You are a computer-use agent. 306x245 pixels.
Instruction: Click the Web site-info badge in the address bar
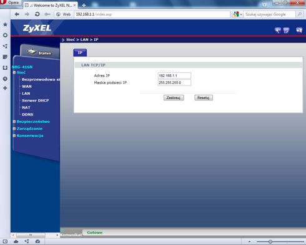pyautogui.click(x=64, y=14)
